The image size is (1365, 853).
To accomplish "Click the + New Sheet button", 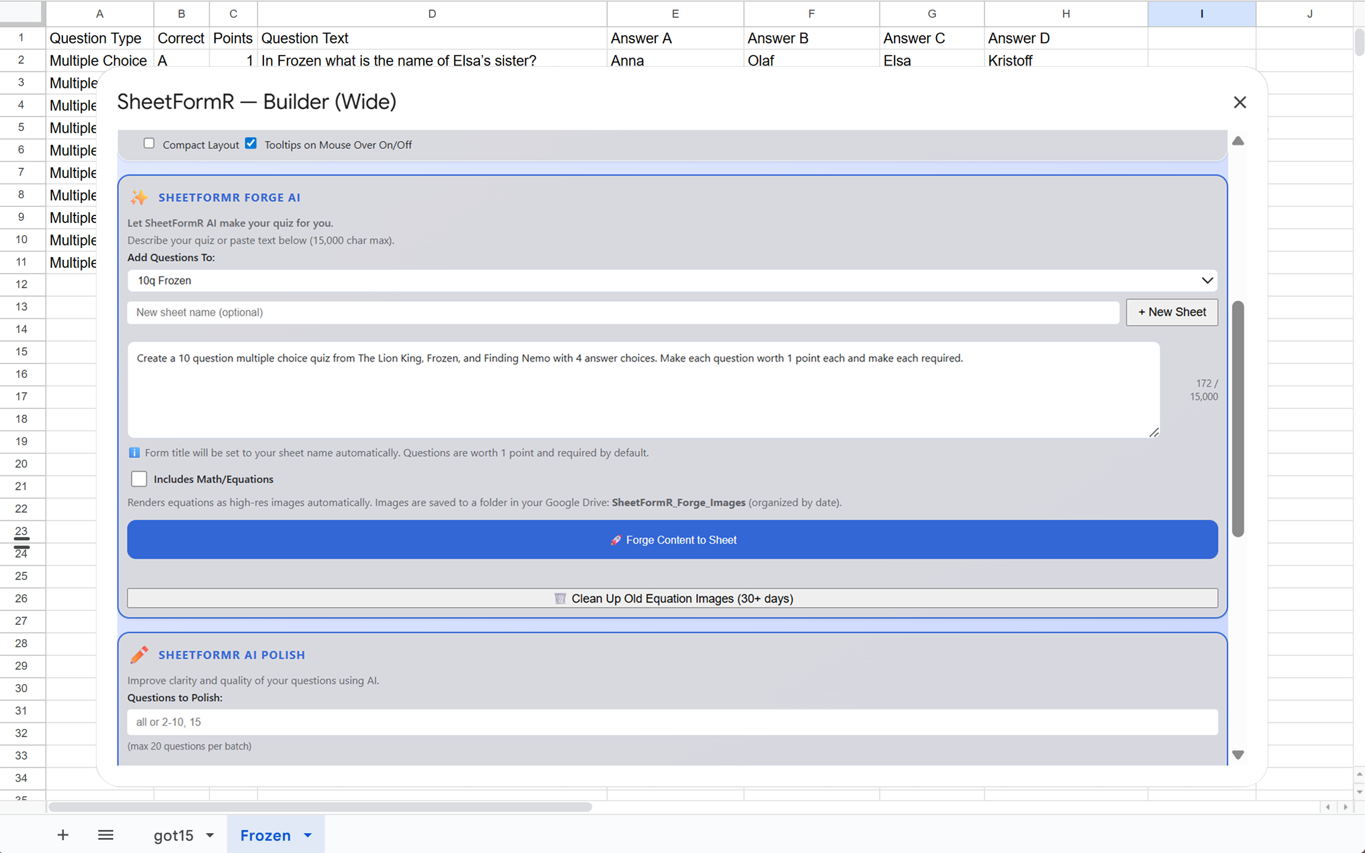I will tap(1171, 312).
